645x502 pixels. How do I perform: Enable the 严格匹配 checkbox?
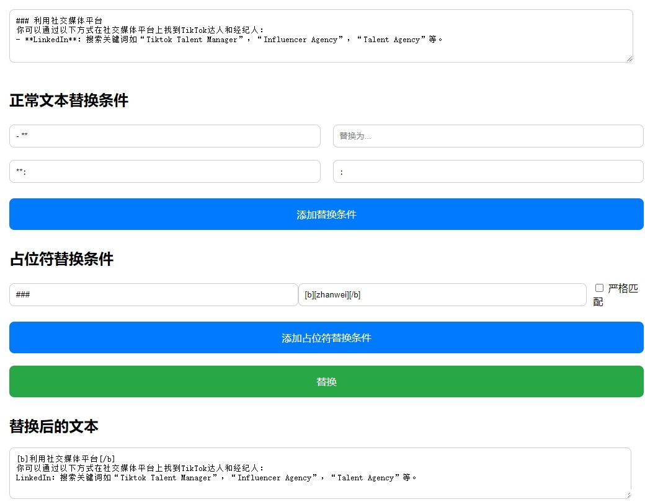(599, 288)
